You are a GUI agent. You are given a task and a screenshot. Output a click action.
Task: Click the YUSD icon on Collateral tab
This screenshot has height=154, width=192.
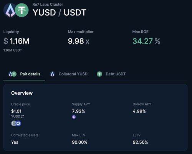[x=52, y=74]
